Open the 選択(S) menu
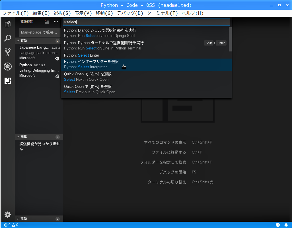 point(62,13)
